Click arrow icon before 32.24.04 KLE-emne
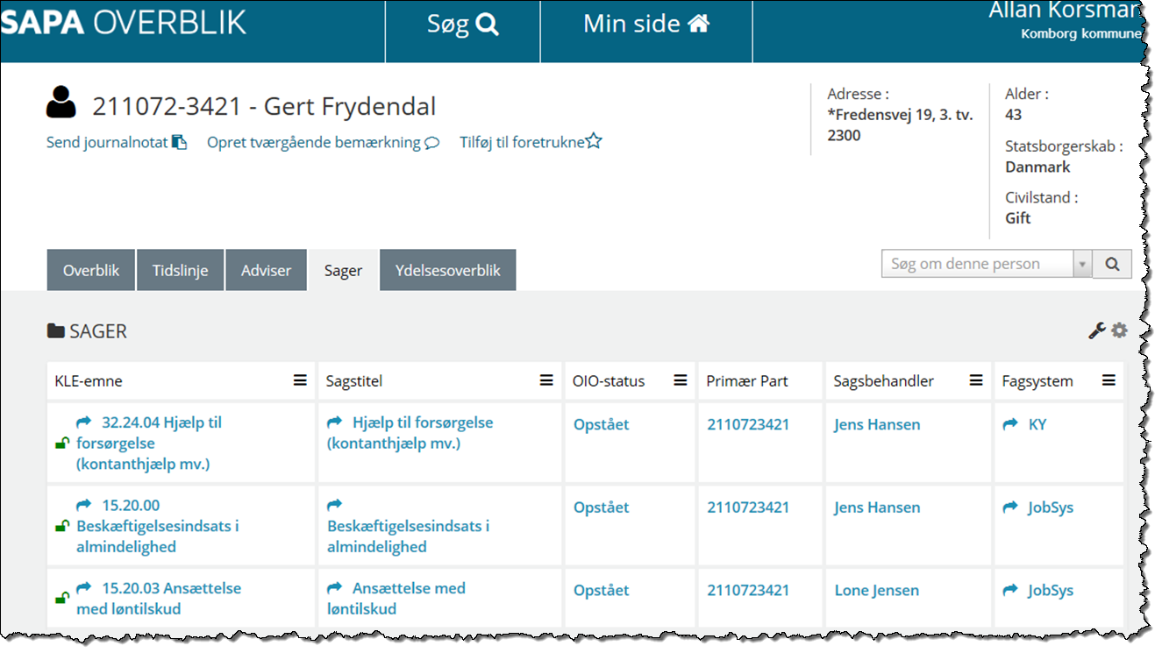Screen dimensions: 1162x653 pyautogui.click(x=84, y=422)
